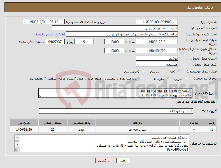The height and width of the screenshot is (168, 221).
Task: Click the واحد شمارش column header
Action: [x=82, y=123]
